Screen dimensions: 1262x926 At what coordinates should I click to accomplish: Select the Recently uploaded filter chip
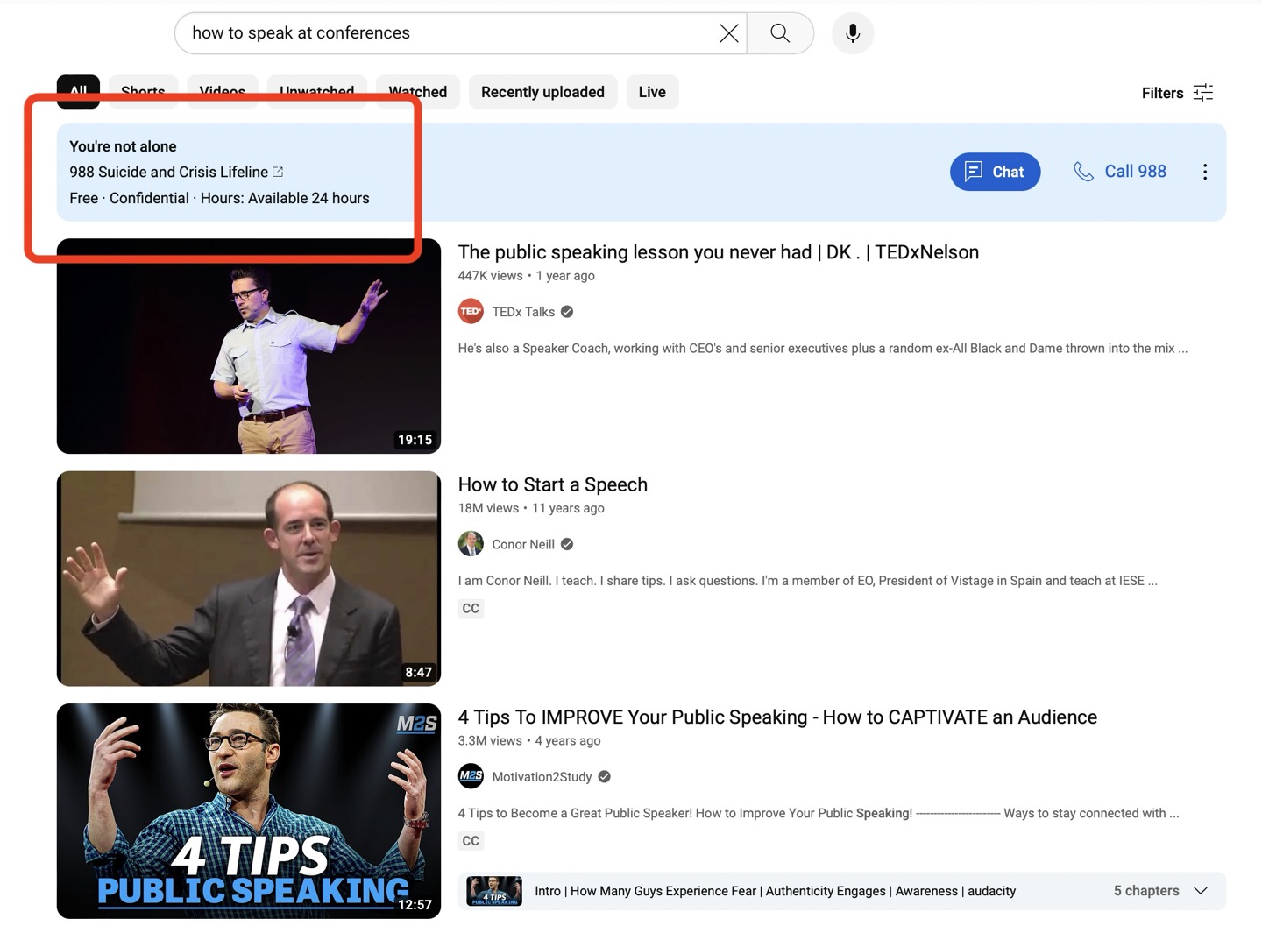tap(542, 92)
